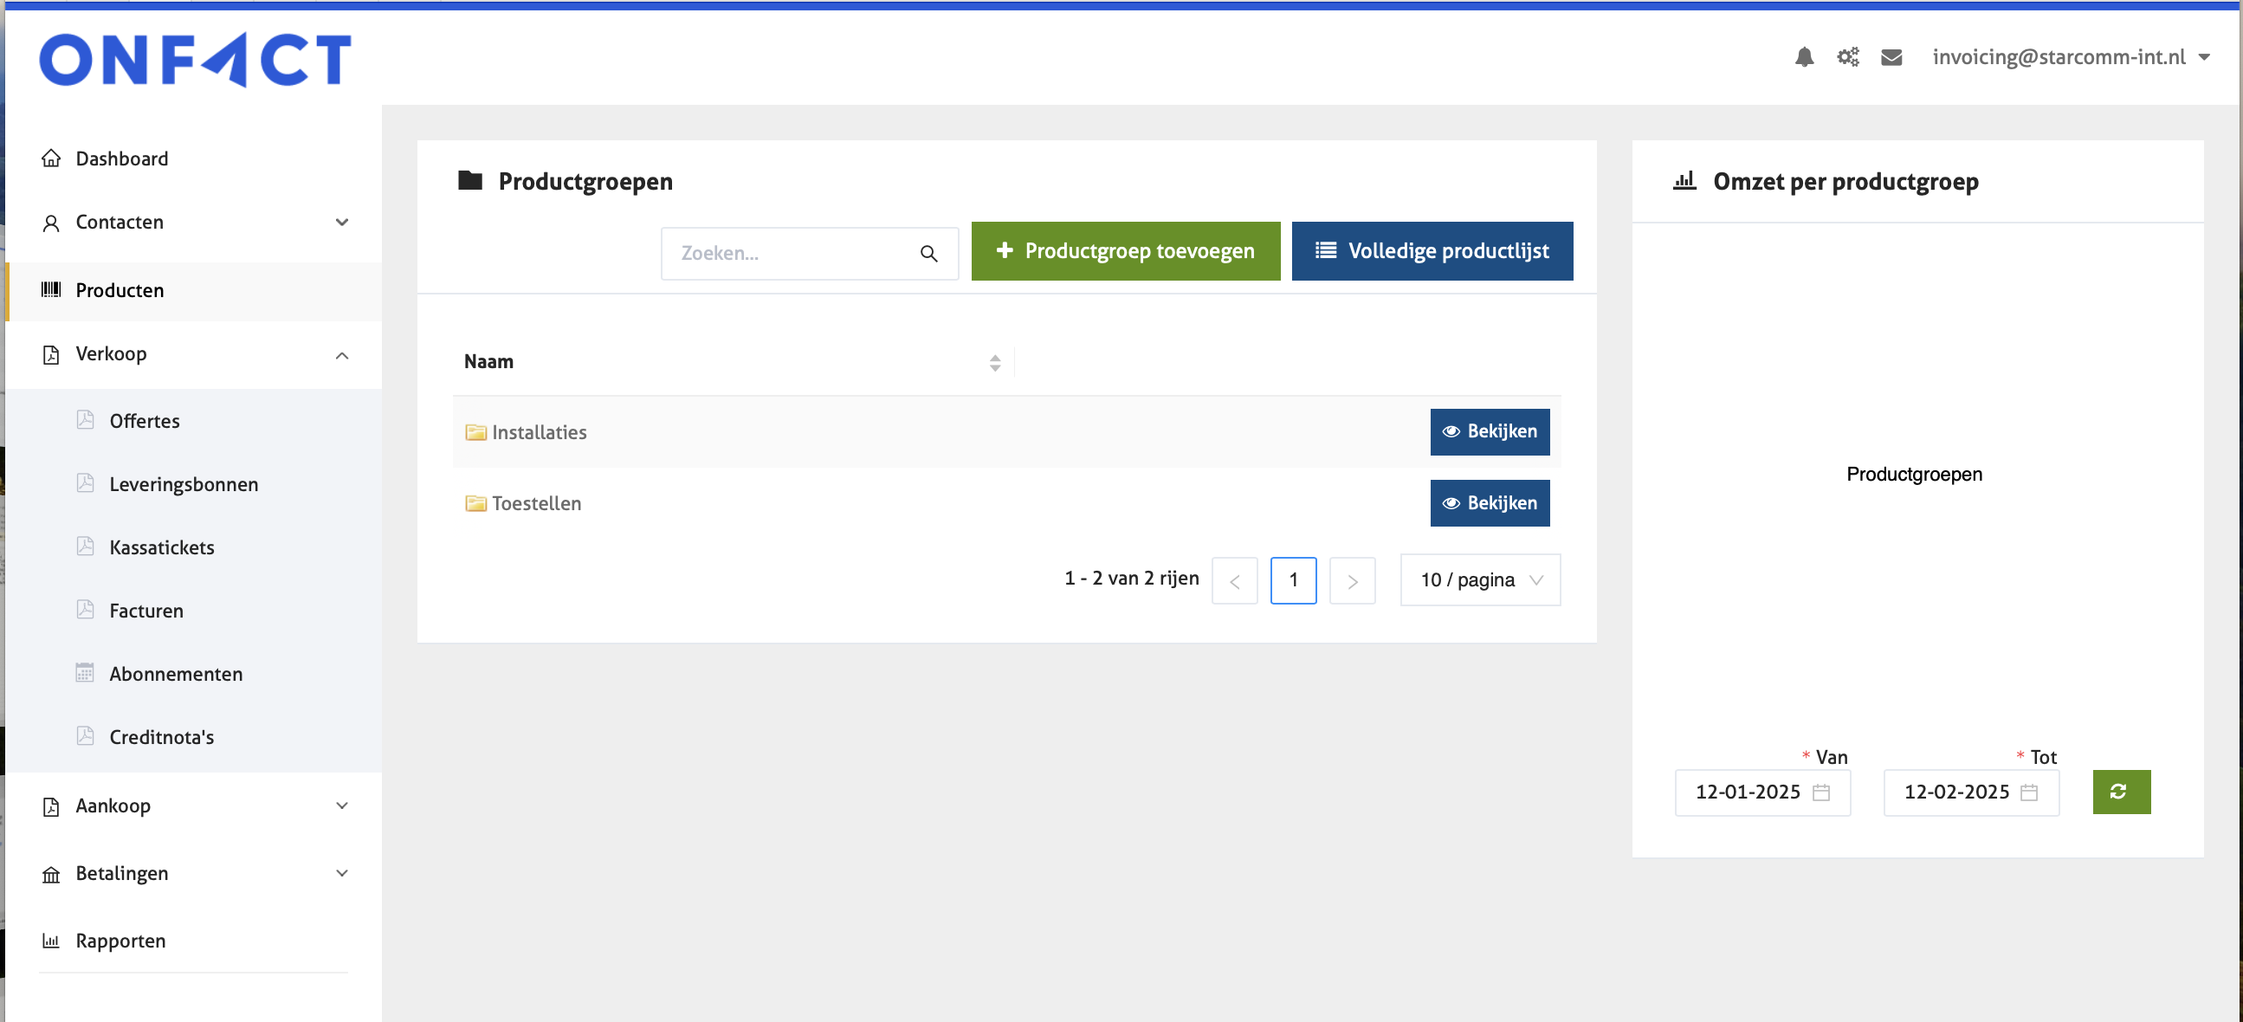Collapse the Verkoop submenu
The height and width of the screenshot is (1022, 2243).
[x=342, y=355]
